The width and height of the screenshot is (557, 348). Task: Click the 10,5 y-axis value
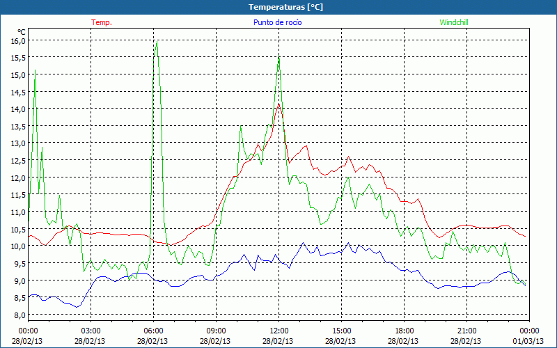point(19,229)
